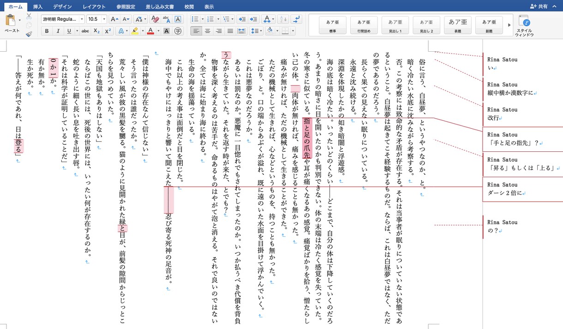The width and height of the screenshot is (563, 329).
Task: Toggle Bold formatting
Action: point(47,31)
